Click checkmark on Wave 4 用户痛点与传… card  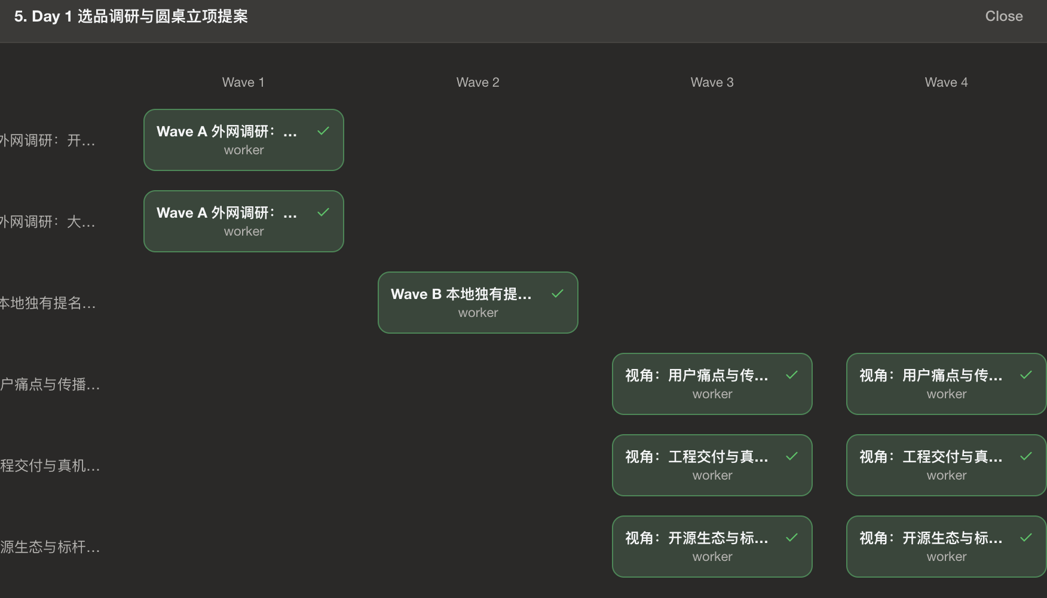tap(1026, 375)
